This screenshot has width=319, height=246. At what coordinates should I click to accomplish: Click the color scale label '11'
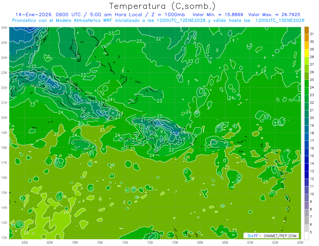tap(312, 186)
